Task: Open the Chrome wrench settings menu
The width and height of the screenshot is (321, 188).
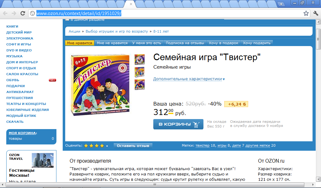Action: tap(316, 13)
